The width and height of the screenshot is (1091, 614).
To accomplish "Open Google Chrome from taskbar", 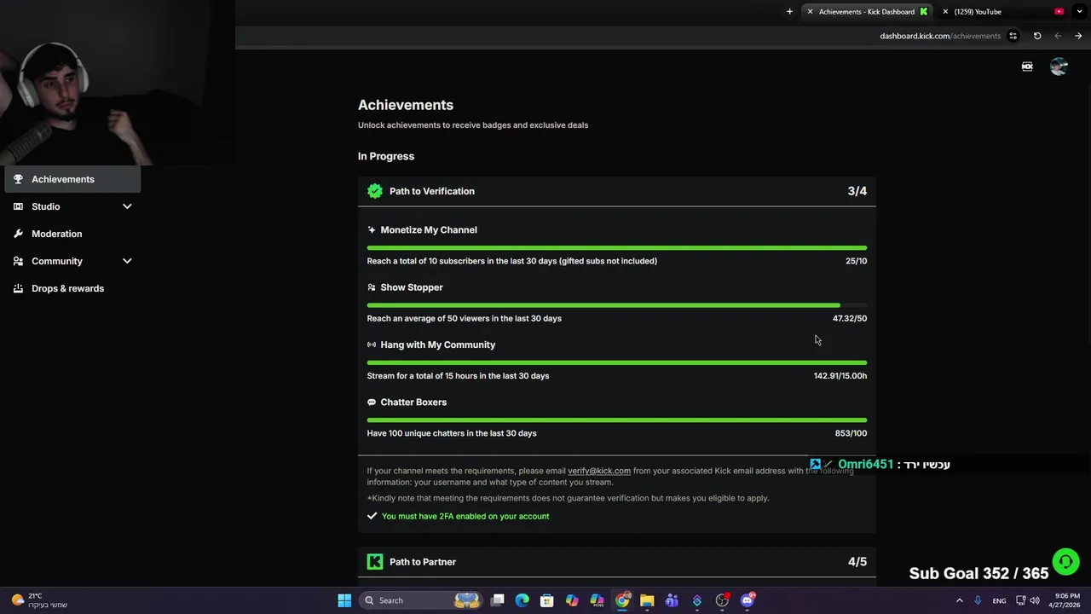I will 622,600.
